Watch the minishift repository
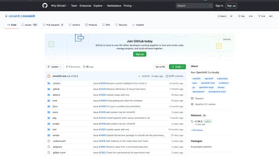 coord(222,16)
